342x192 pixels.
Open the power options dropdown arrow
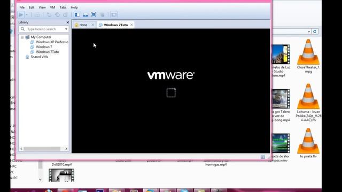27,14
